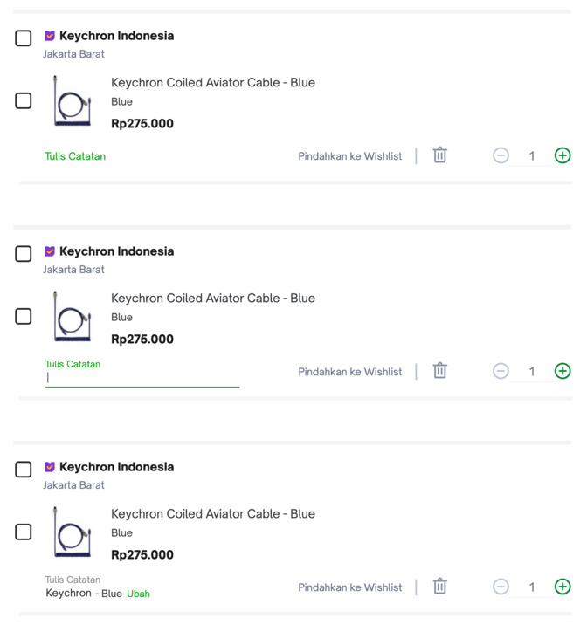Screen dimensions: 587x625
Task: Add one more to second cart item
Action: tap(563, 371)
